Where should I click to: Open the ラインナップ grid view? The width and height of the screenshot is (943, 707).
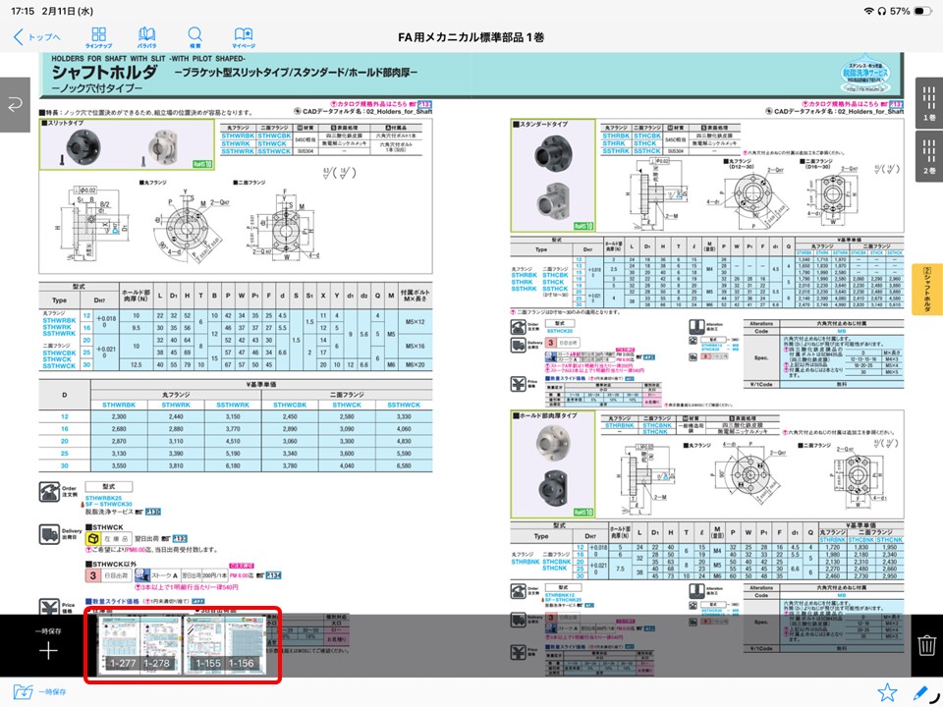pyautogui.click(x=98, y=37)
